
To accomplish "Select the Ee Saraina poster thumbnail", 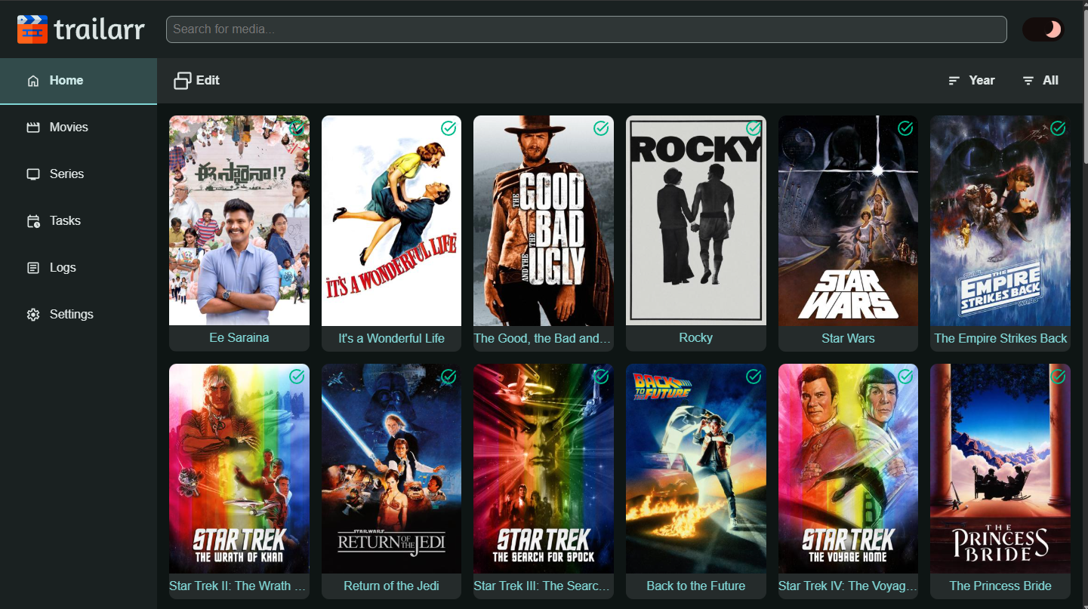I will click(x=239, y=220).
